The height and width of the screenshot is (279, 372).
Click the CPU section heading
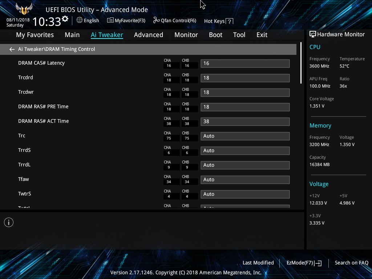point(315,47)
